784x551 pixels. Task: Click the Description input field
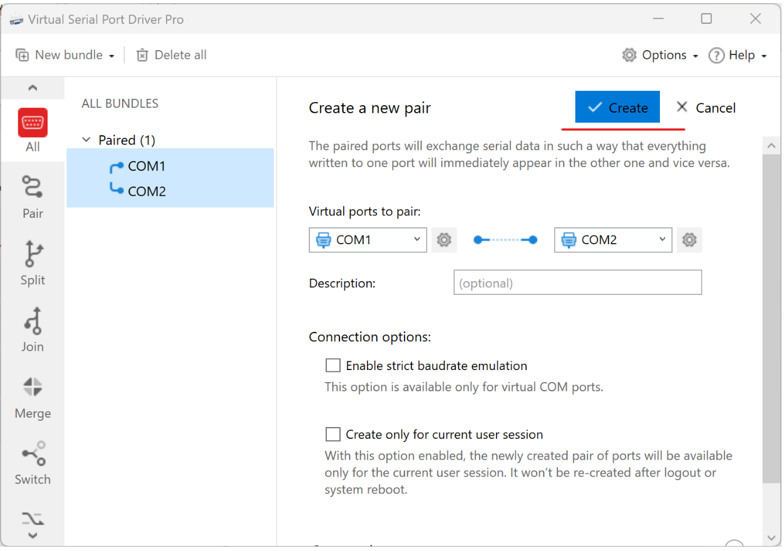coord(577,283)
